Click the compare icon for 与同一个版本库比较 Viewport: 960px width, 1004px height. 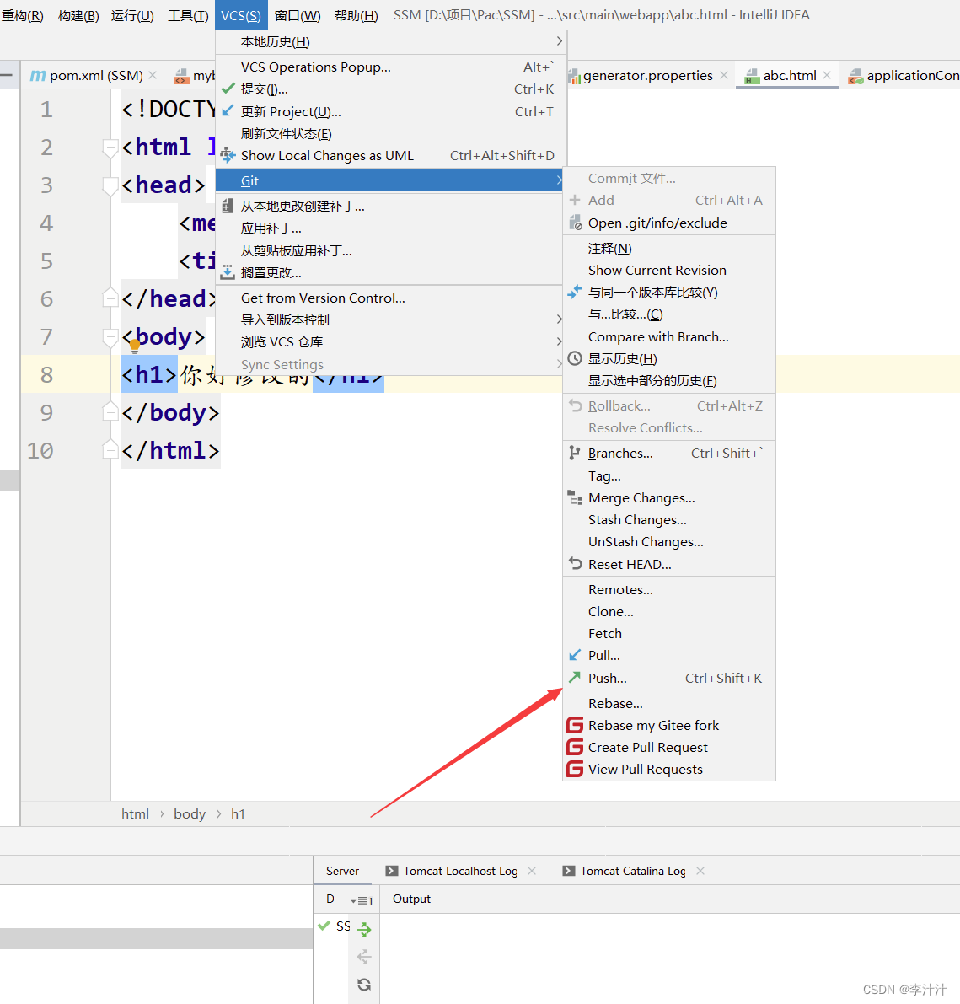[x=575, y=292]
